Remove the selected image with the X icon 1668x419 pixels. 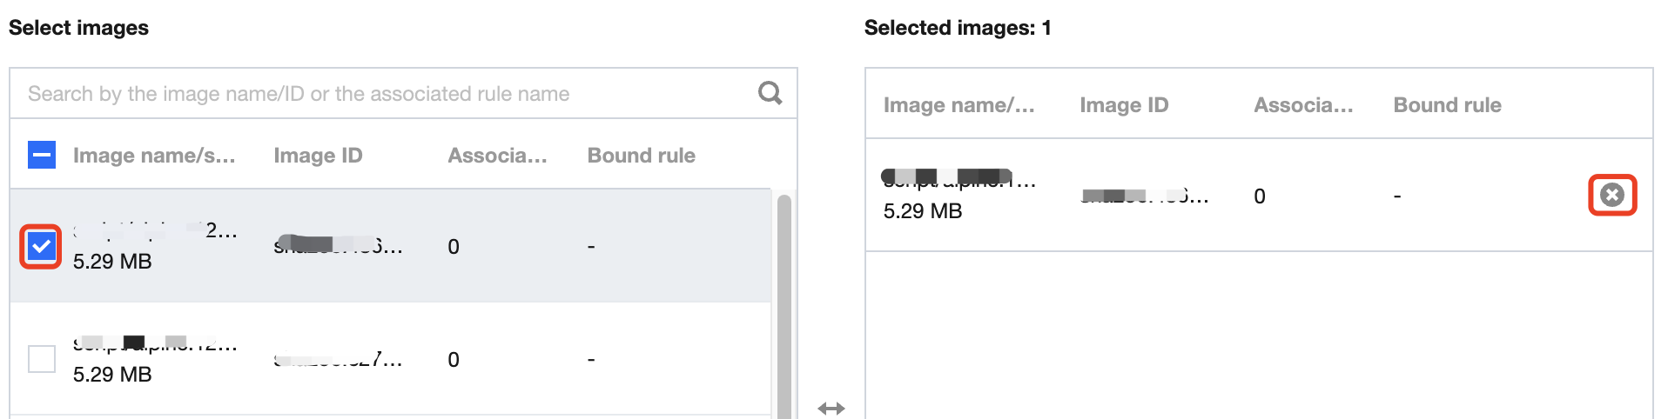1611,195
